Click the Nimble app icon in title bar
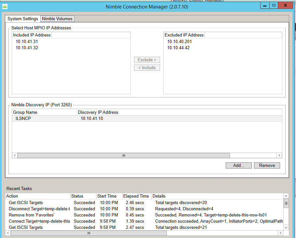This screenshot has height=238, width=296. tap(5, 7)
